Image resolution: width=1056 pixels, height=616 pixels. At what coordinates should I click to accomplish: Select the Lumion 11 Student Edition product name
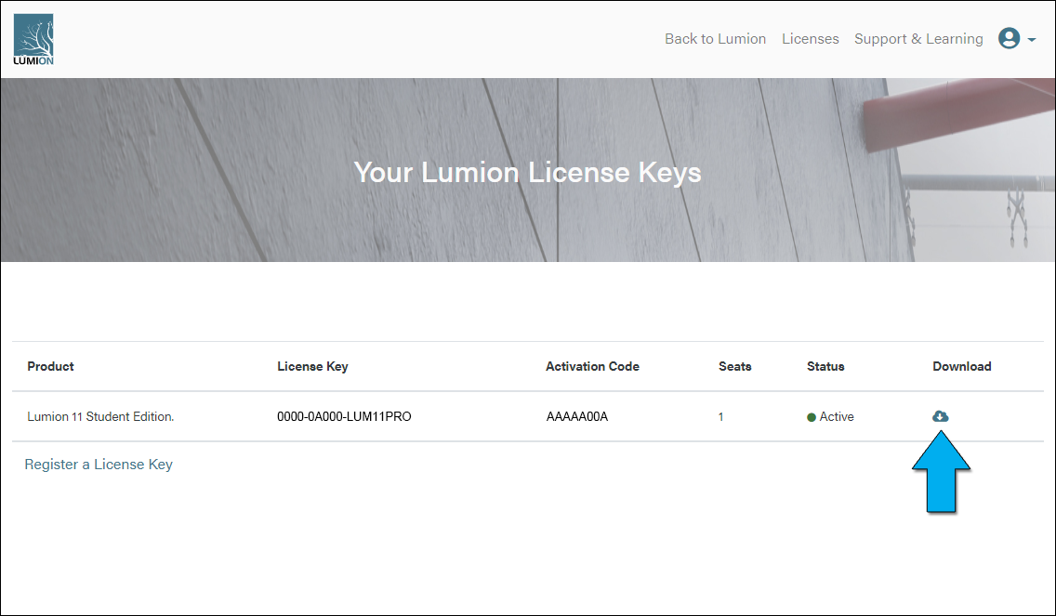[100, 417]
